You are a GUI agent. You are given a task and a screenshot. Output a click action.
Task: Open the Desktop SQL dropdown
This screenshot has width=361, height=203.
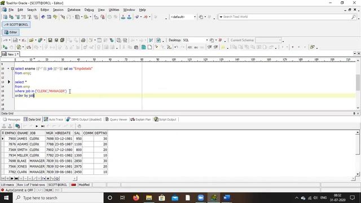pos(207,40)
